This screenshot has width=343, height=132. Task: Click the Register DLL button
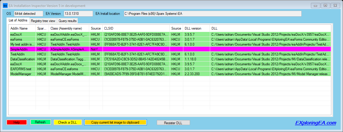(x=173, y=123)
